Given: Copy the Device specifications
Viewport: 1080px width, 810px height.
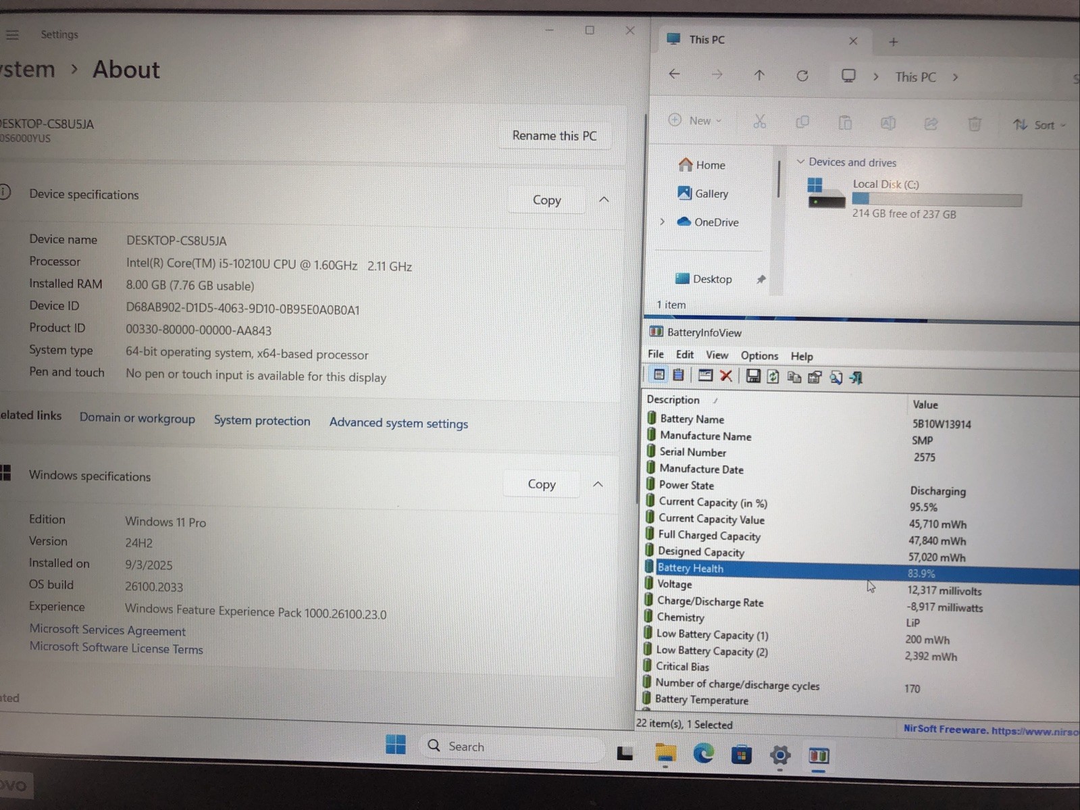Looking at the screenshot, I should pyautogui.click(x=546, y=199).
